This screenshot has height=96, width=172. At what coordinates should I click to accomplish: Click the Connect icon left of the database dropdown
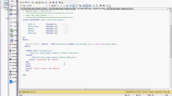tap(21, 6)
